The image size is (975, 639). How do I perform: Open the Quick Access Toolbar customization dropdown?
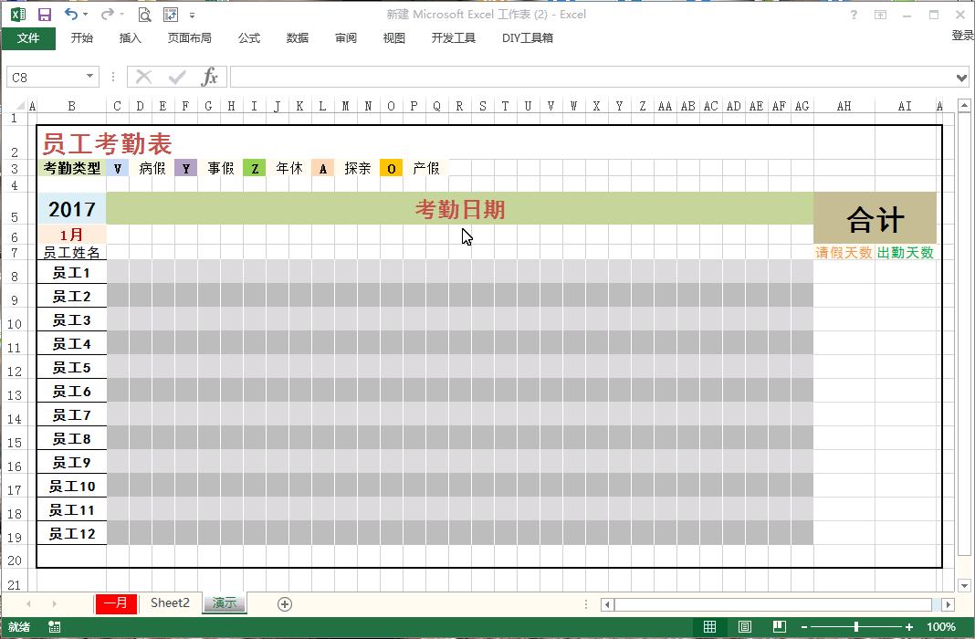click(x=192, y=15)
